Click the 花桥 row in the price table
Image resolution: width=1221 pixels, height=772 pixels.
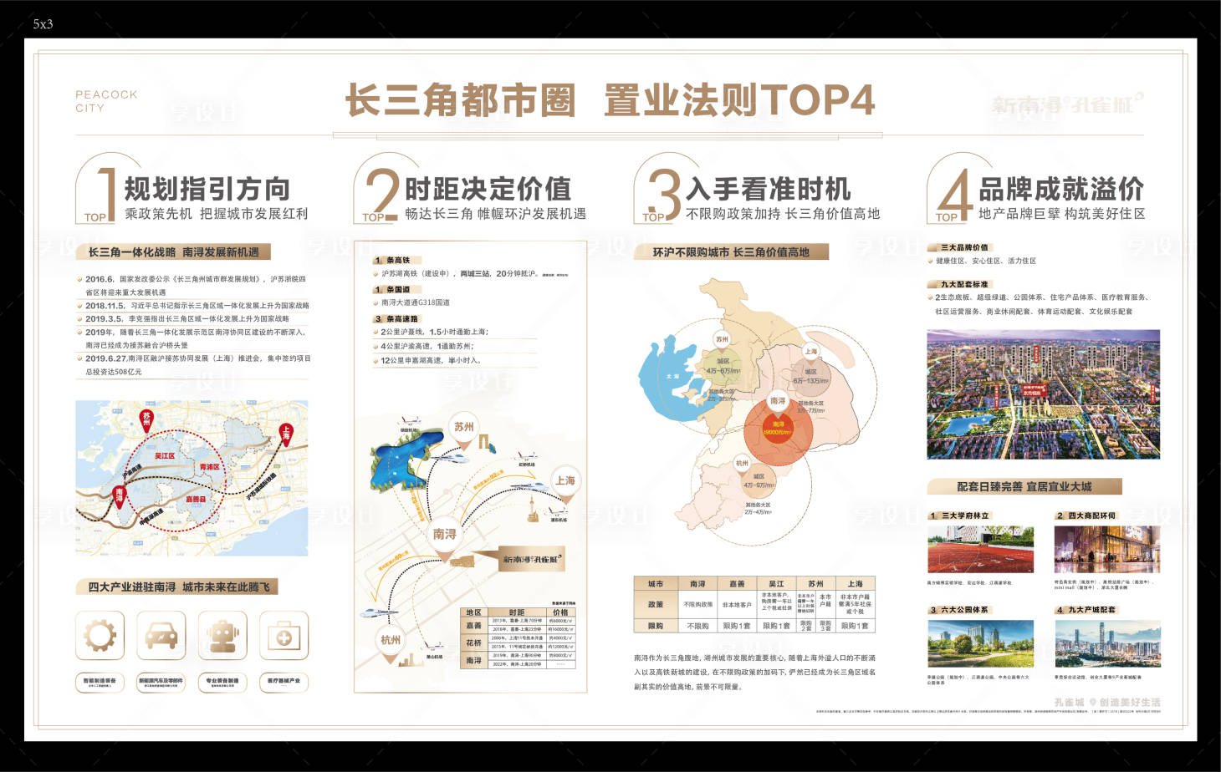[518, 642]
